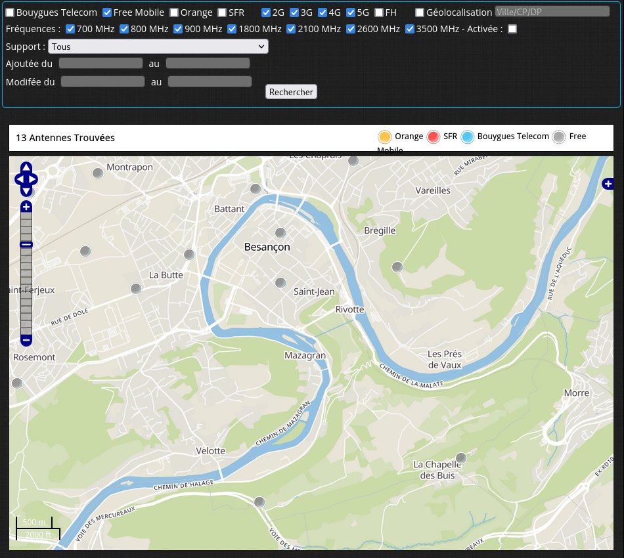Pan the map up with the arrow control
624x558 pixels.
tap(26, 167)
